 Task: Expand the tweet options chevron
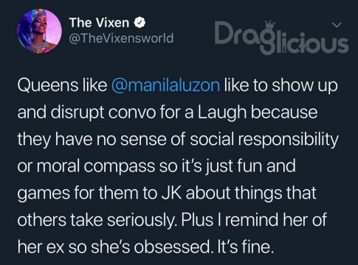(x=337, y=25)
